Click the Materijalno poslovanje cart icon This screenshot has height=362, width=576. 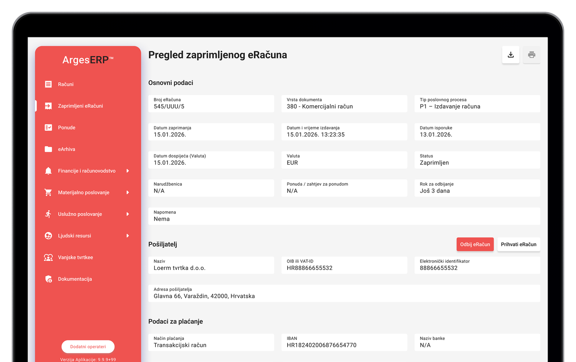click(x=48, y=192)
